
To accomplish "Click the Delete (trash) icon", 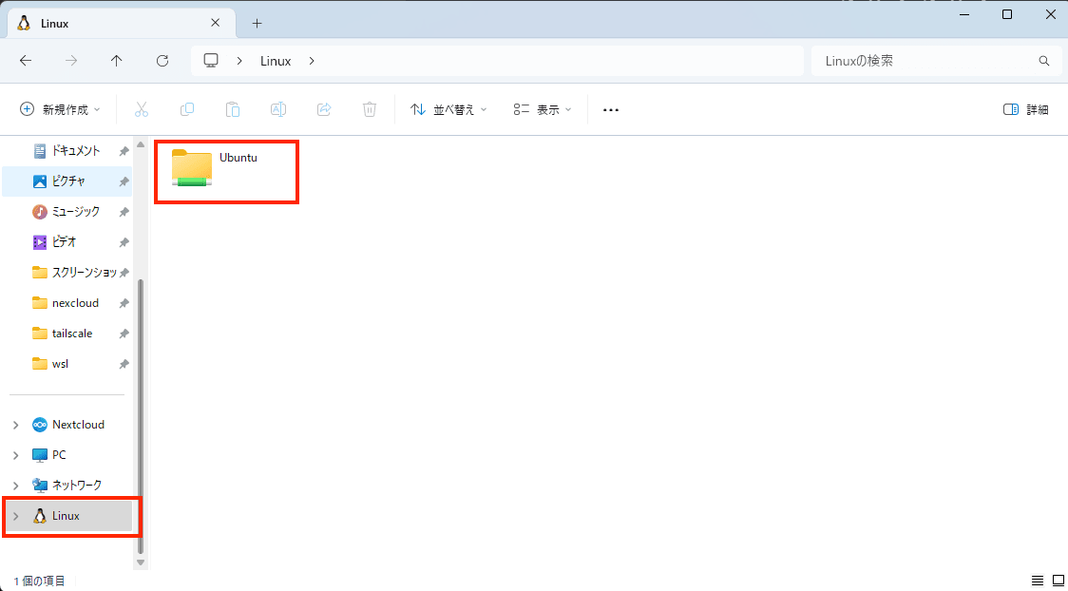I will click(369, 109).
